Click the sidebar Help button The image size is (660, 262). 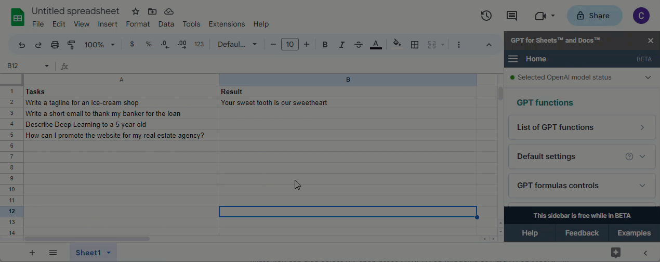[530, 233]
